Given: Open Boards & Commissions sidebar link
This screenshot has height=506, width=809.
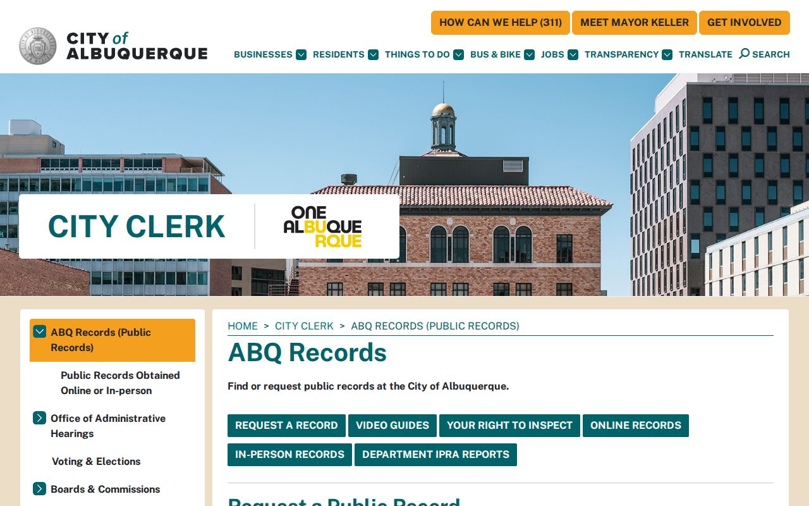Looking at the screenshot, I should click(106, 489).
